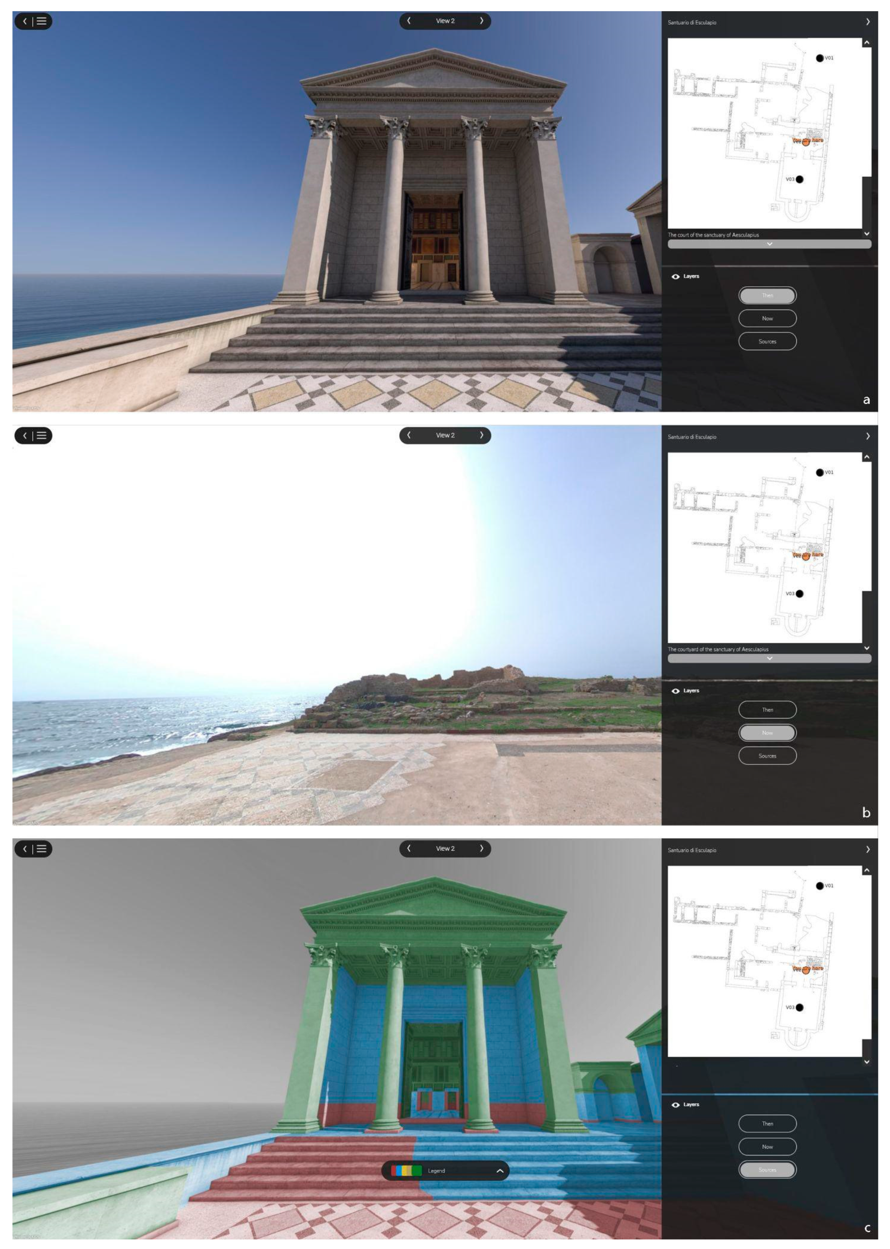Click V01 viewpoint marker in panel a map
This screenshot has height=1249, width=890.
pos(819,58)
